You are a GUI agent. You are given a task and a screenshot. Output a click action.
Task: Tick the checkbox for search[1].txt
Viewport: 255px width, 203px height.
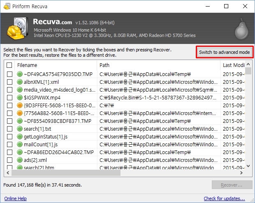(x=9, y=129)
